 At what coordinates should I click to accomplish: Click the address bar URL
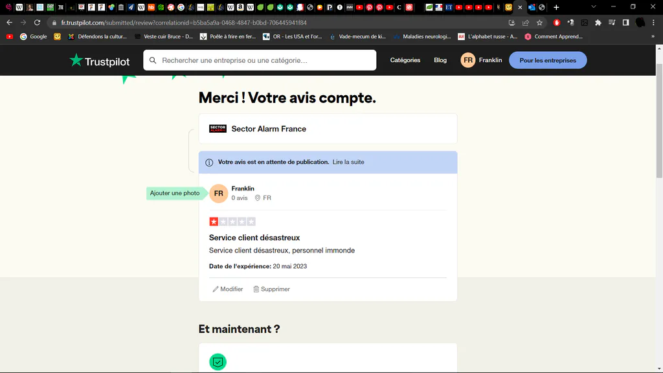184,23
